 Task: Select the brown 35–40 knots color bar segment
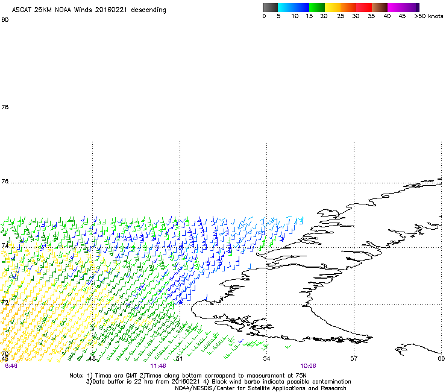click(x=380, y=7)
